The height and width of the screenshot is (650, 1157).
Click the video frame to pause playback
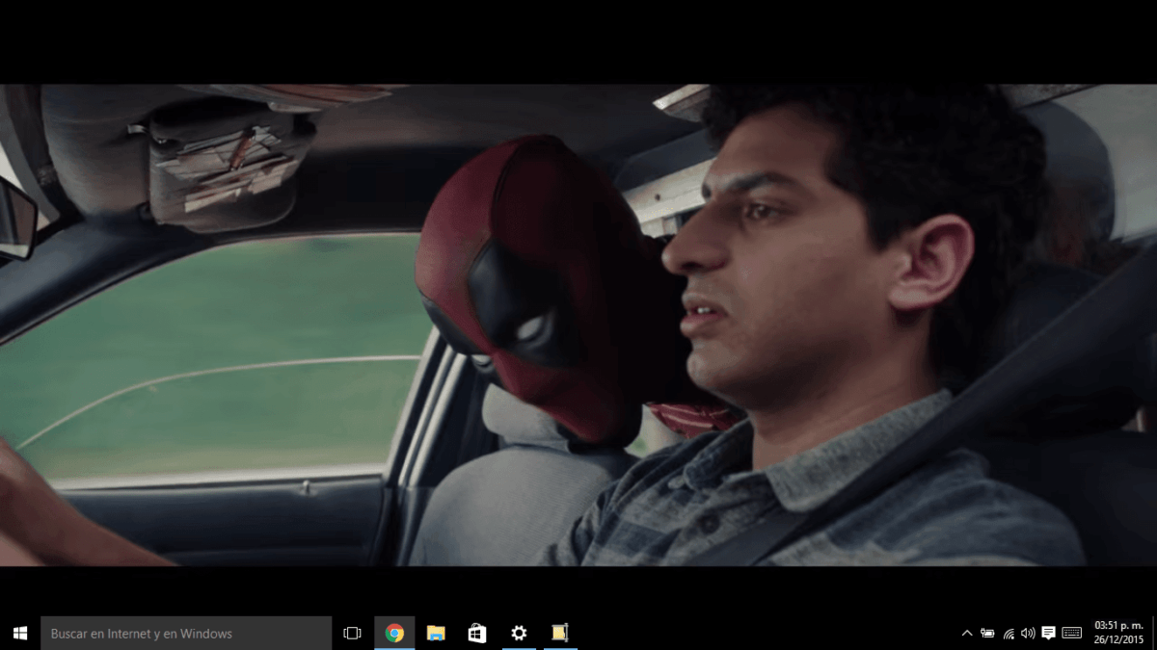pyautogui.click(x=578, y=325)
